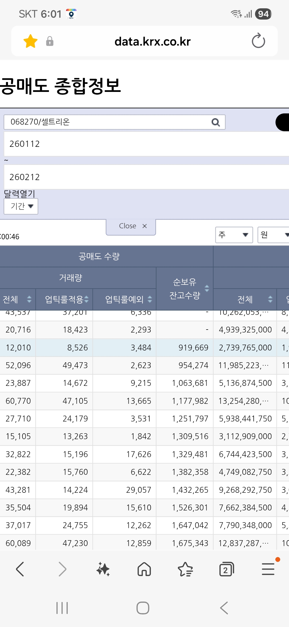Open the 원 currency dropdown
Screen dimensions: 289x627
click(x=273, y=235)
